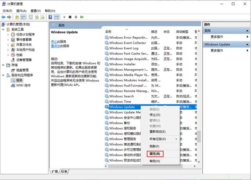
Task: Click the services list scroll down arrow
Action: click(199, 162)
